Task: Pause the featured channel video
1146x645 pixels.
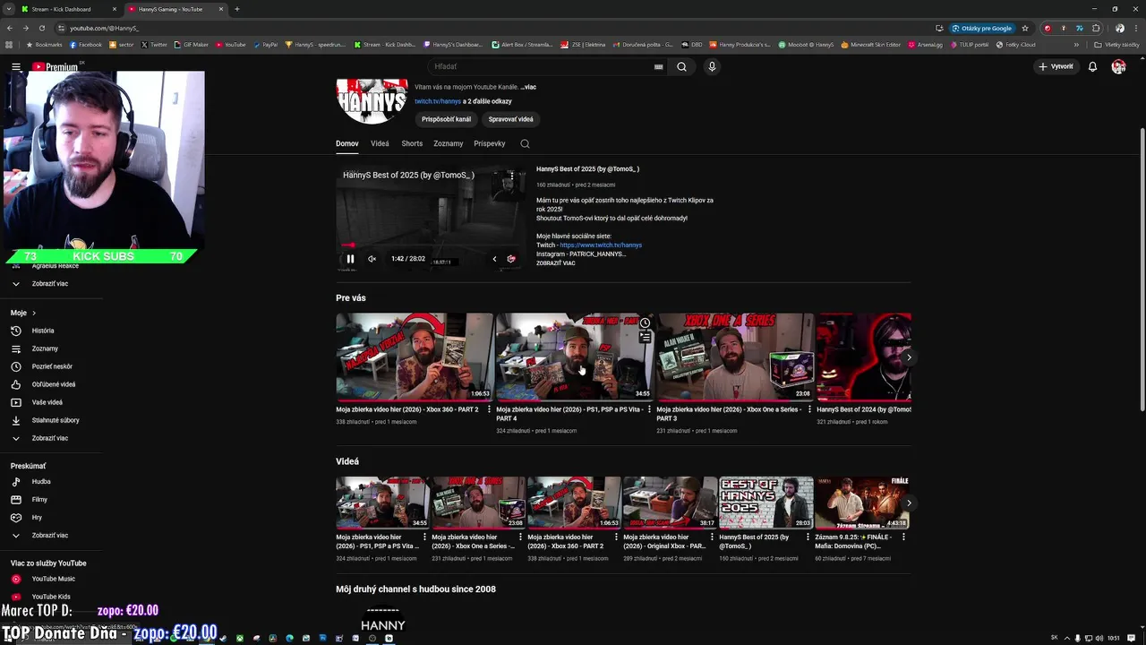Action: pyautogui.click(x=350, y=259)
